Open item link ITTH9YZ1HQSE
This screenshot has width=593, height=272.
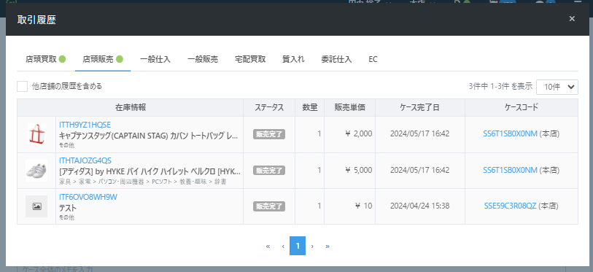tap(85, 125)
